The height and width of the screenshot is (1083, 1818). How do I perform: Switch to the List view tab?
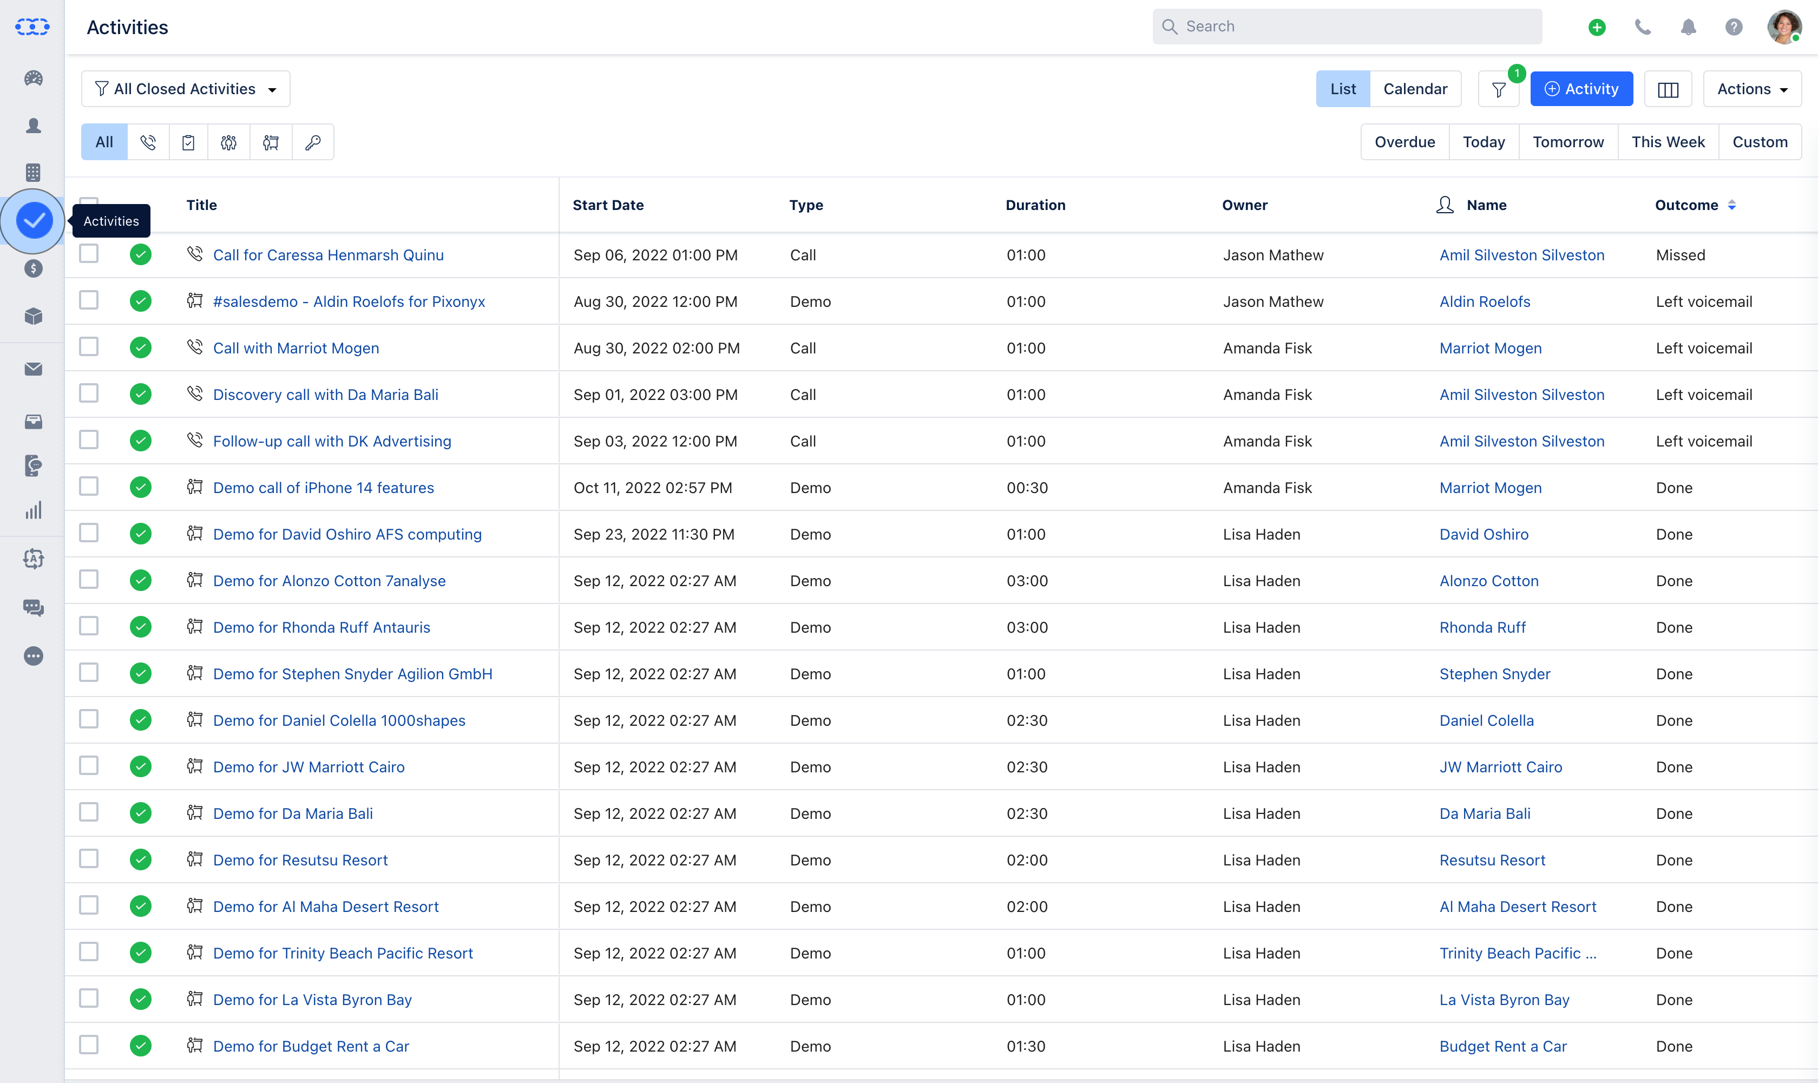(1343, 89)
